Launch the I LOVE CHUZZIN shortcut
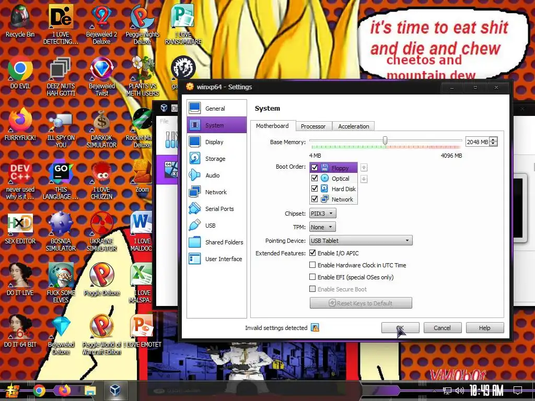The width and height of the screenshot is (535, 401). (x=101, y=180)
